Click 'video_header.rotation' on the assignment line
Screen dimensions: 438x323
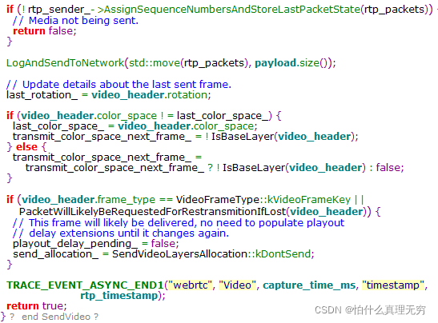pyautogui.click(x=149, y=95)
